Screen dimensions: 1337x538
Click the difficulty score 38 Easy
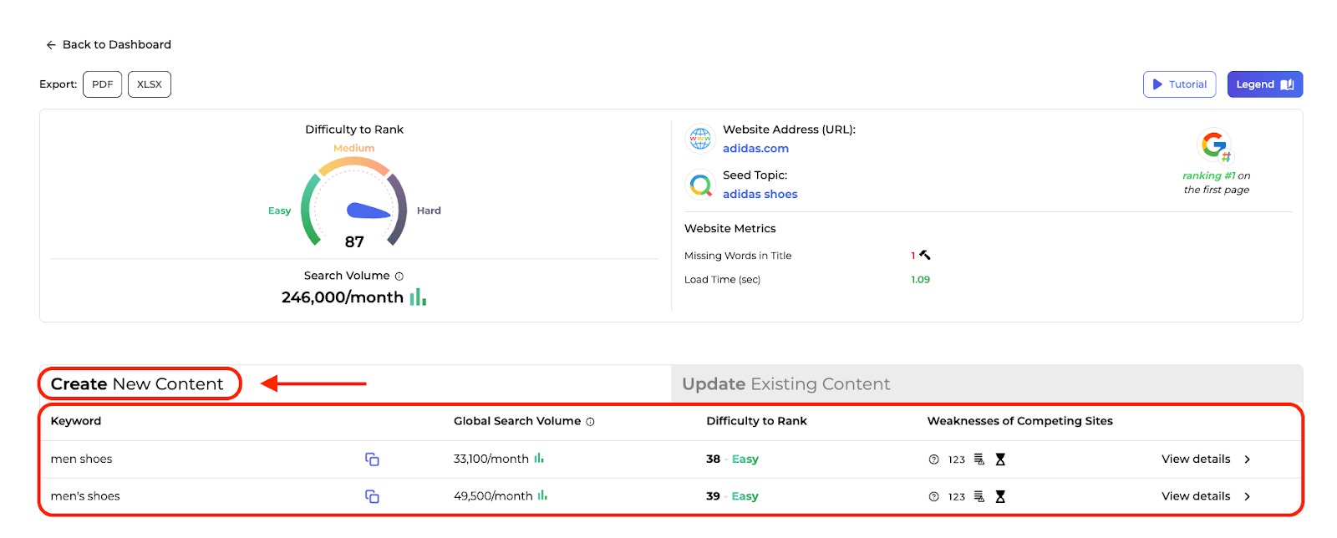pyautogui.click(x=732, y=459)
